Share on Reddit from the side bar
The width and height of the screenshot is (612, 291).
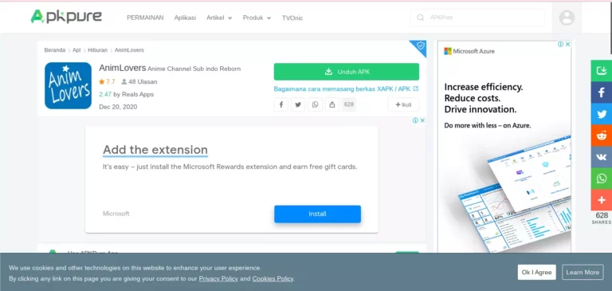[602, 136]
